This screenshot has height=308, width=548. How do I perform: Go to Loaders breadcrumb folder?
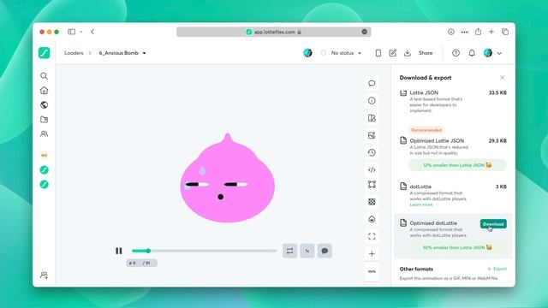tap(74, 53)
